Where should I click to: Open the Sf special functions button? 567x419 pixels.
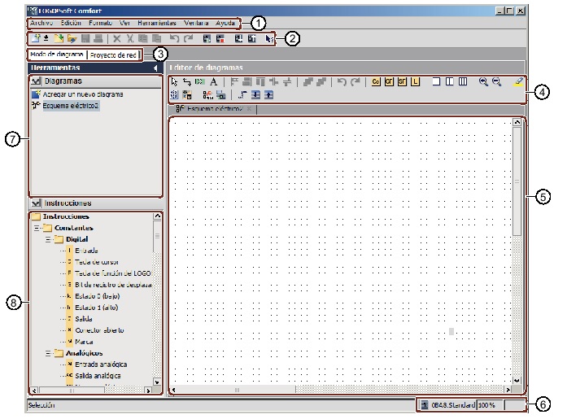pos(402,81)
